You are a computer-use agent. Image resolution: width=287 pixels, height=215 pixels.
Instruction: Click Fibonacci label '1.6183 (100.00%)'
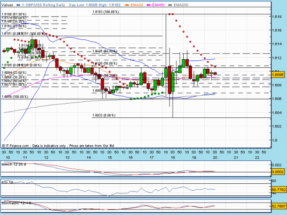[106, 12]
